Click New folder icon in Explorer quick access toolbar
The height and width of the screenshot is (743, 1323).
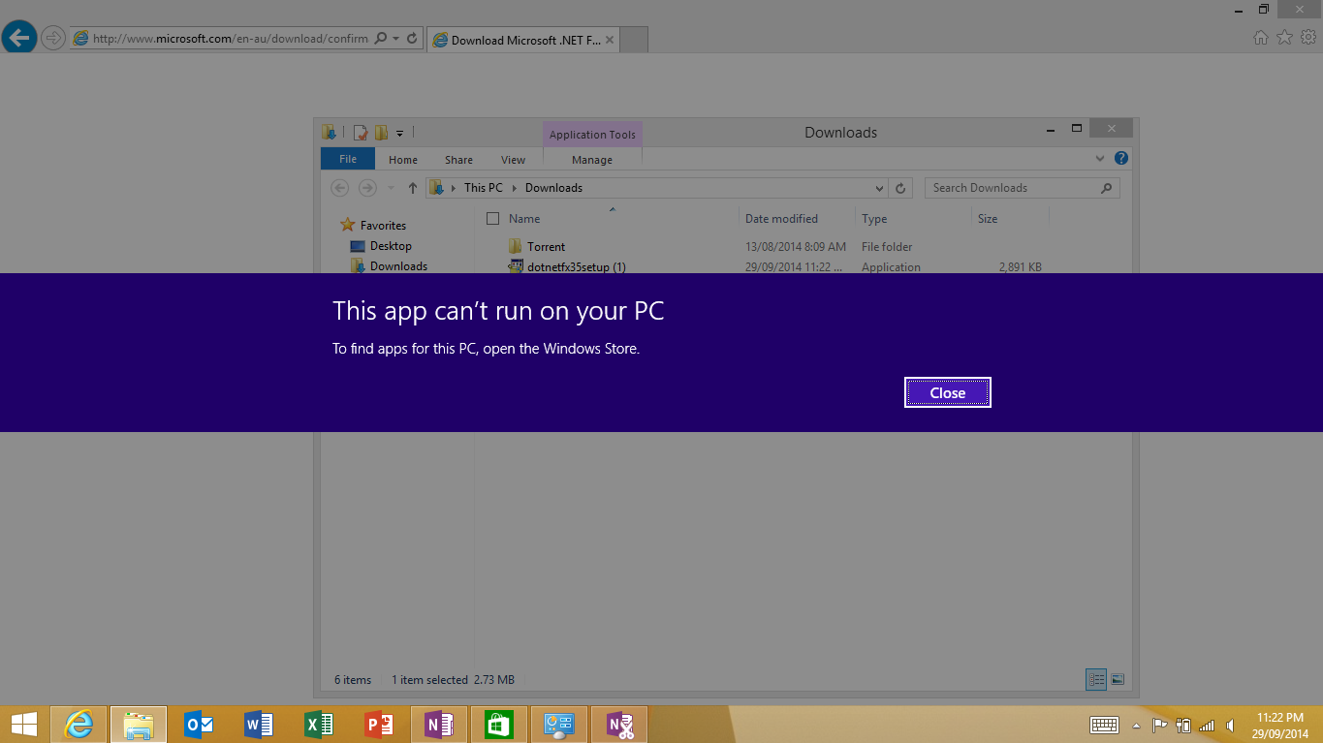click(x=381, y=133)
